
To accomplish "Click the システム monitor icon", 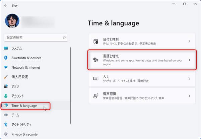I will [6, 48].
